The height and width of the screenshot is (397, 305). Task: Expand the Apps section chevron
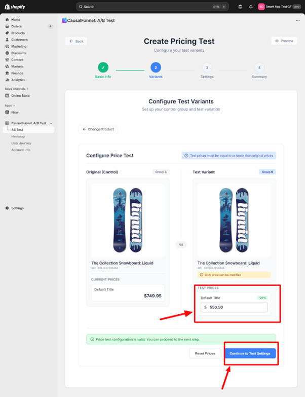click(x=14, y=105)
